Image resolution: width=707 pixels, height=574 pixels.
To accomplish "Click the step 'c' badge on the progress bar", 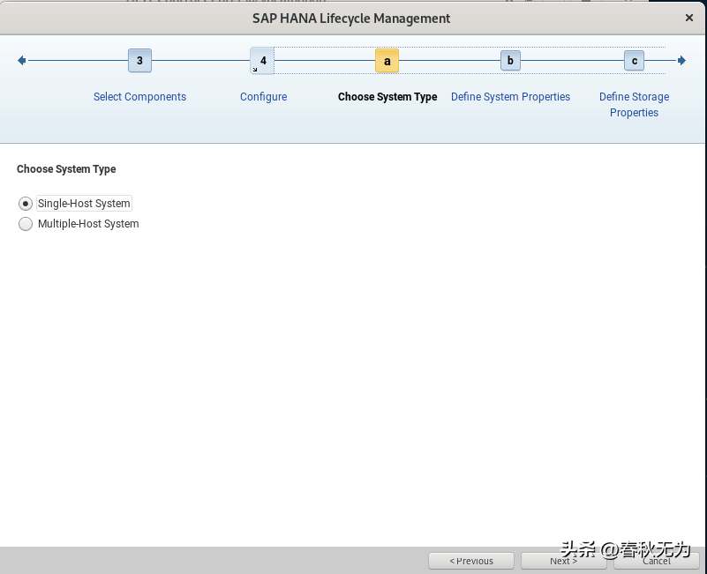I will (634, 60).
